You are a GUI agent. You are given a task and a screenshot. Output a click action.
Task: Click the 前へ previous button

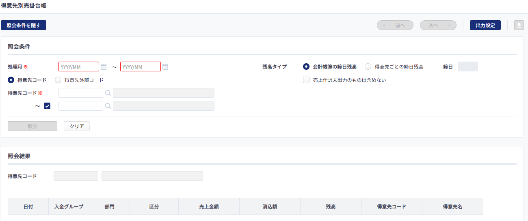(x=395, y=25)
